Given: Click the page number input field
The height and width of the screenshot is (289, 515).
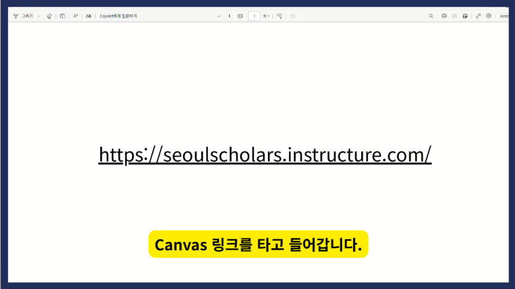Looking at the screenshot, I should [x=254, y=16].
